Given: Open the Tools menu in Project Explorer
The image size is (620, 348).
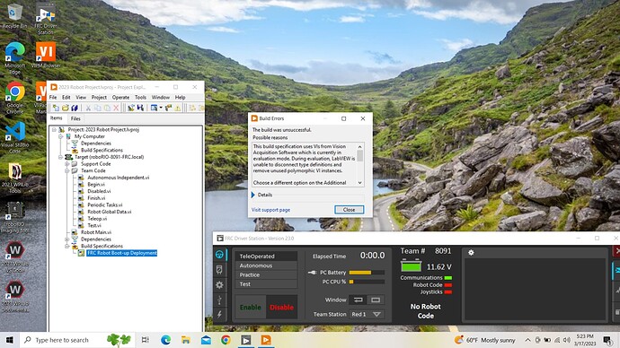Looking at the screenshot, I should pyautogui.click(x=140, y=97).
